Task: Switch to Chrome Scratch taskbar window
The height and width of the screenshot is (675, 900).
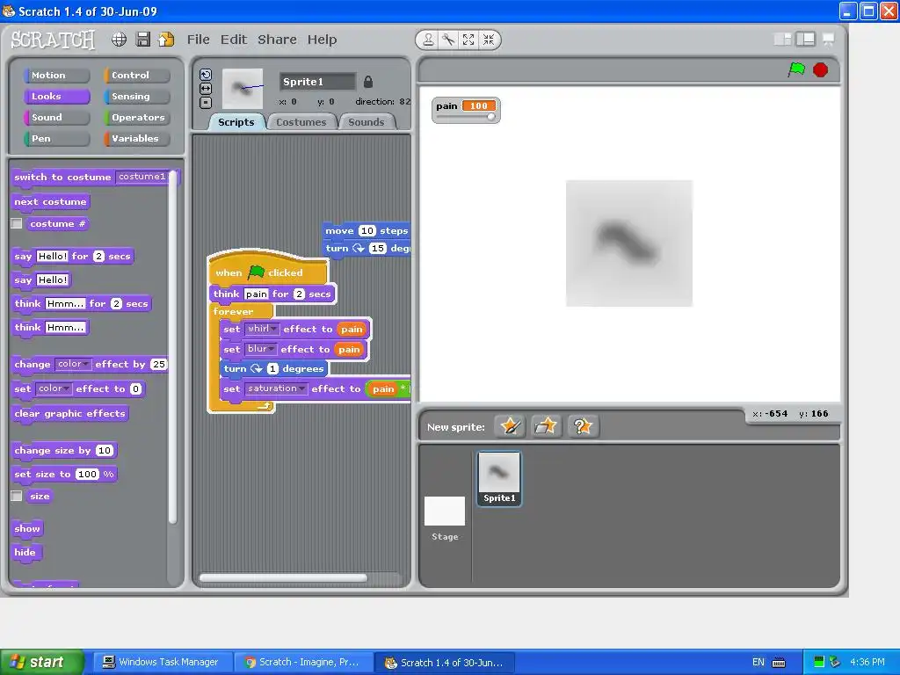Action: tap(304, 663)
